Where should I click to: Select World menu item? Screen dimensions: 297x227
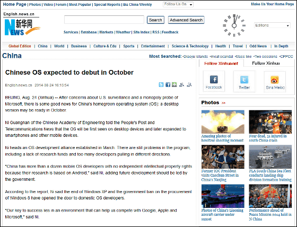[59, 46]
